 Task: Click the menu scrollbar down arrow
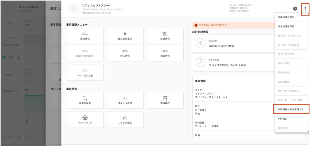308,131
